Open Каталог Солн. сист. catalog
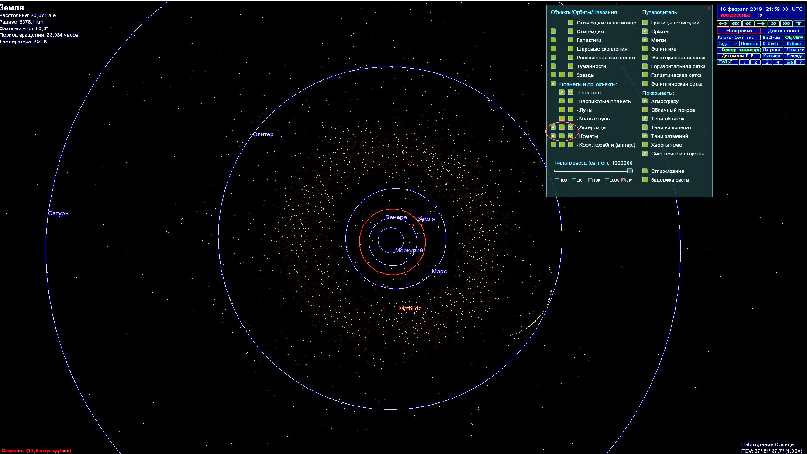Image resolution: width=807 pixels, height=454 pixels. [739, 38]
